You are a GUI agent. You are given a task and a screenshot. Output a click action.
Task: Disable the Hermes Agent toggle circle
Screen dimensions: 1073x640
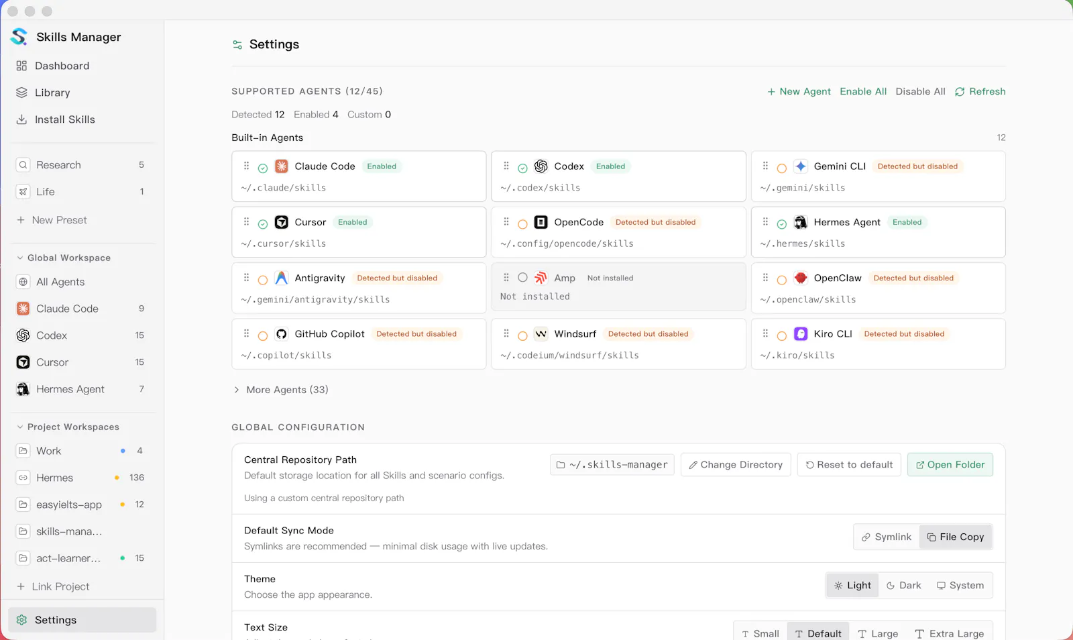pyautogui.click(x=782, y=224)
